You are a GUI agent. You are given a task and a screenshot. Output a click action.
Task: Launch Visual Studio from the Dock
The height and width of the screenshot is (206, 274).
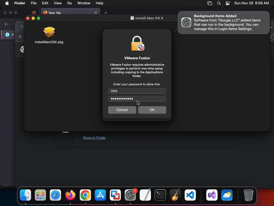click(212, 195)
